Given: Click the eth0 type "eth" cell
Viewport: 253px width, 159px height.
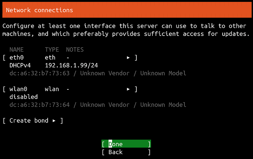Looking at the screenshot, I should coord(50,58).
